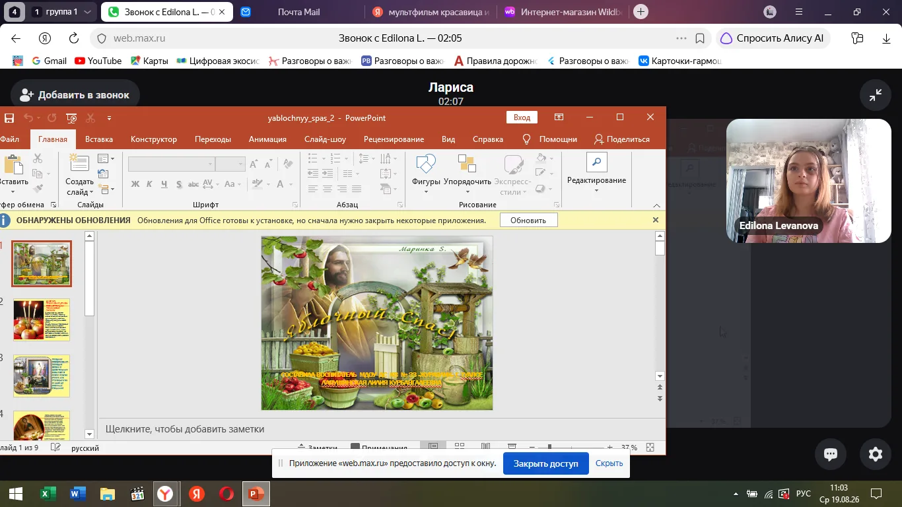902x507 pixels.
Task: Click the Вход sign-in button
Action: point(522,118)
